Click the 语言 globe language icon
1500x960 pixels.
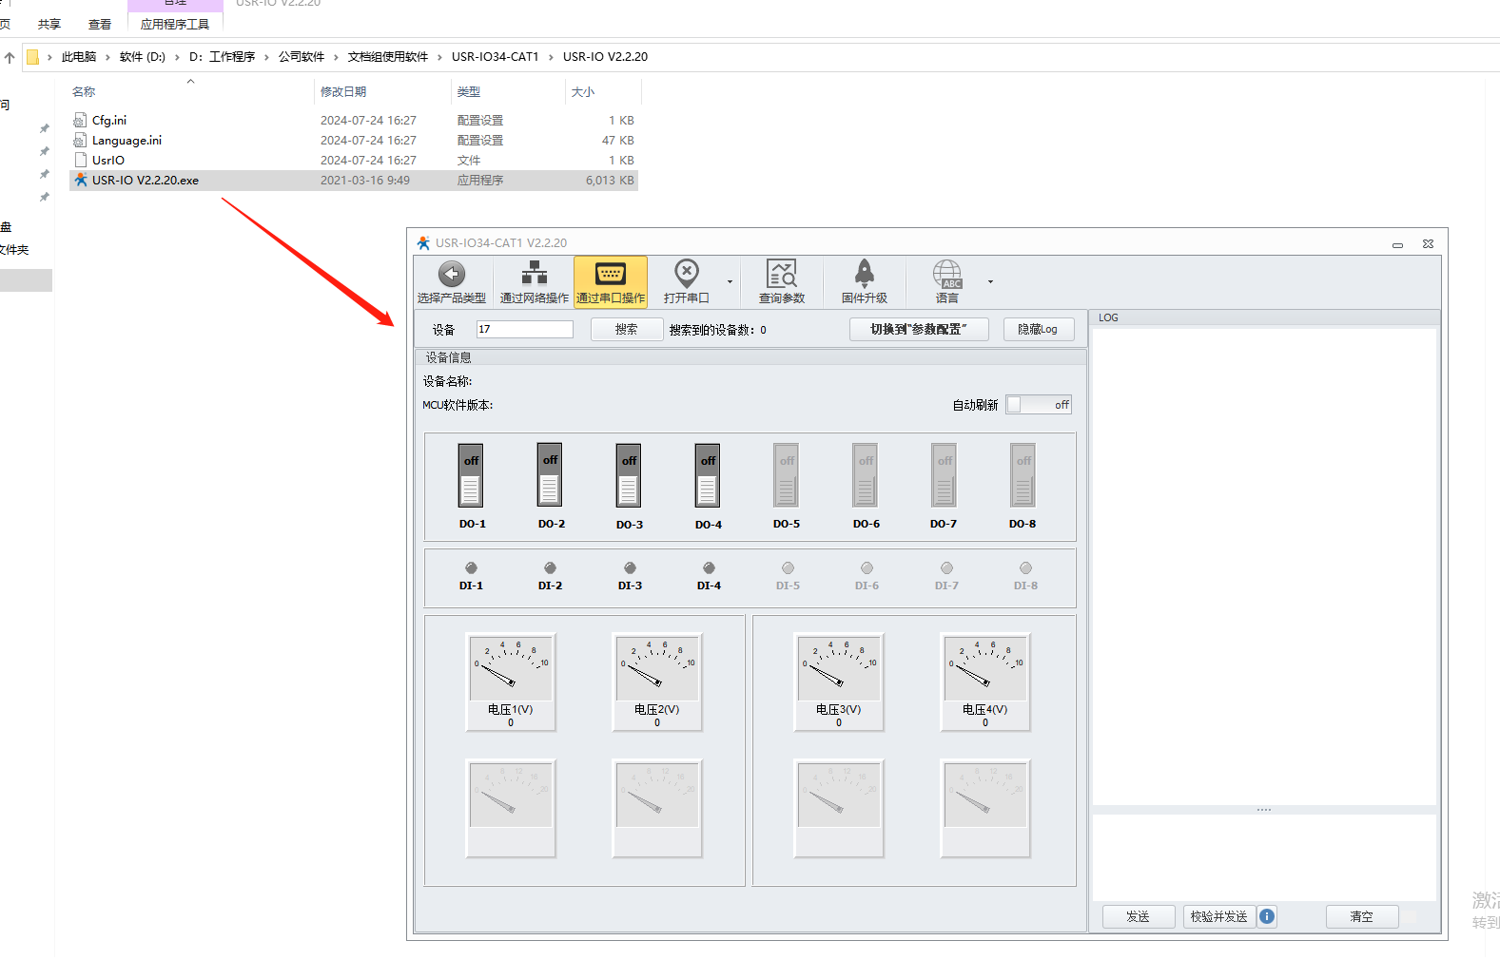point(947,274)
